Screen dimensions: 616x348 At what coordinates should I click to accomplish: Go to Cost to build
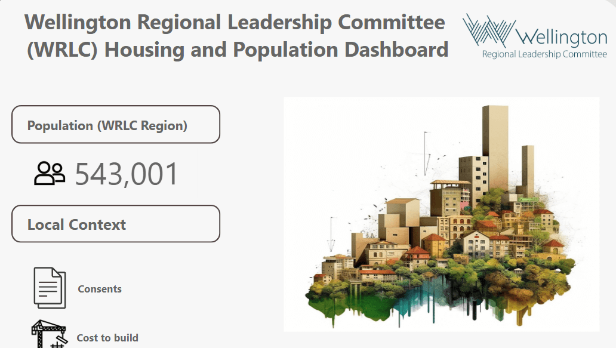tap(107, 338)
